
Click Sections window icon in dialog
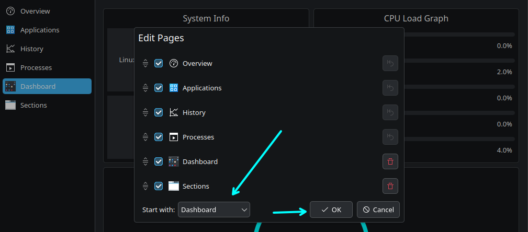pos(173,186)
